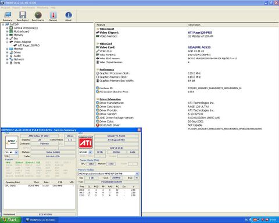Click the ATI Rage128 PRO card icon in tree
The width and height of the screenshot is (279, 223).
(15, 45)
